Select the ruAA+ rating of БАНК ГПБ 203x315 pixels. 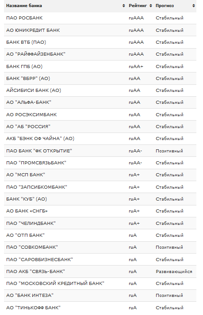[x=136, y=67]
